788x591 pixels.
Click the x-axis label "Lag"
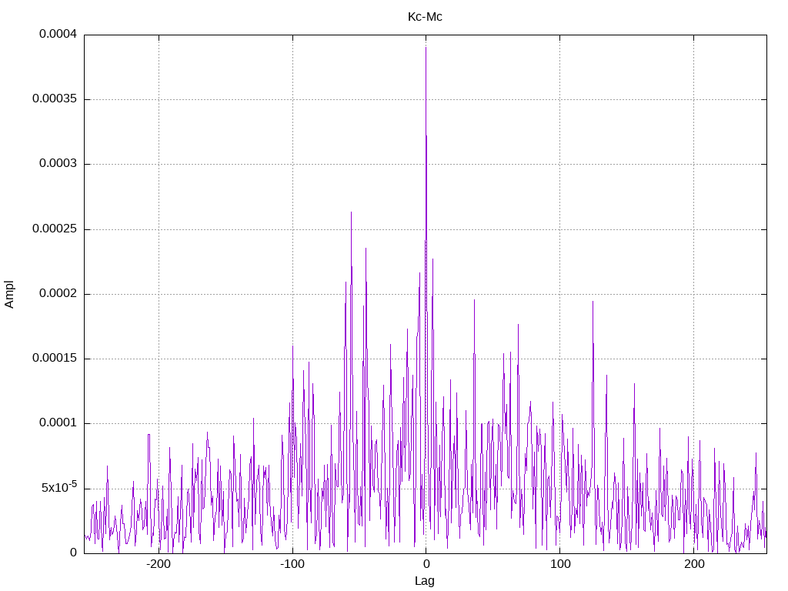pyautogui.click(x=425, y=581)
